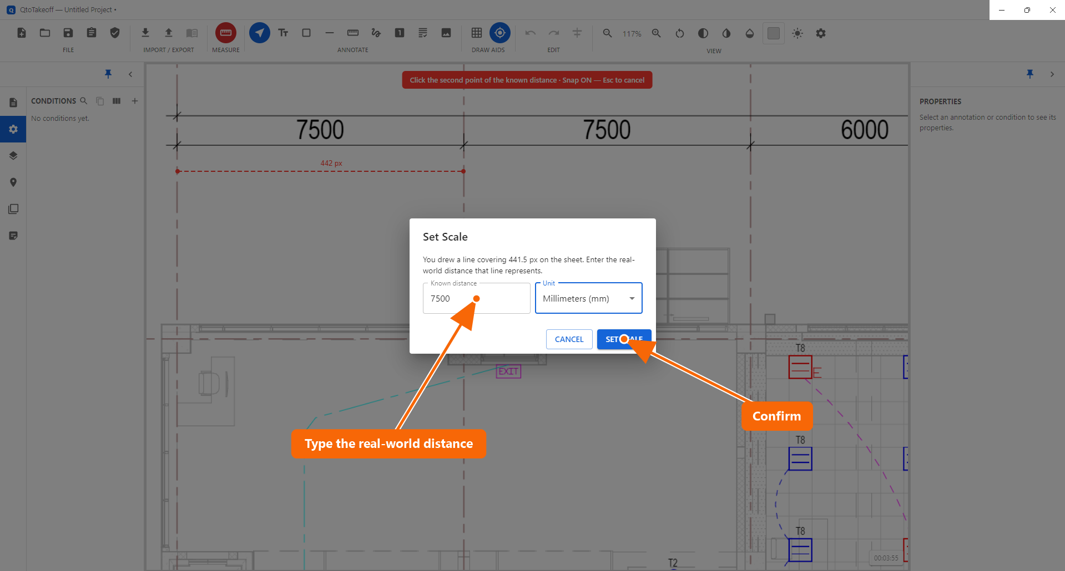
Task: Click the new project file icon
Action: coord(22,33)
